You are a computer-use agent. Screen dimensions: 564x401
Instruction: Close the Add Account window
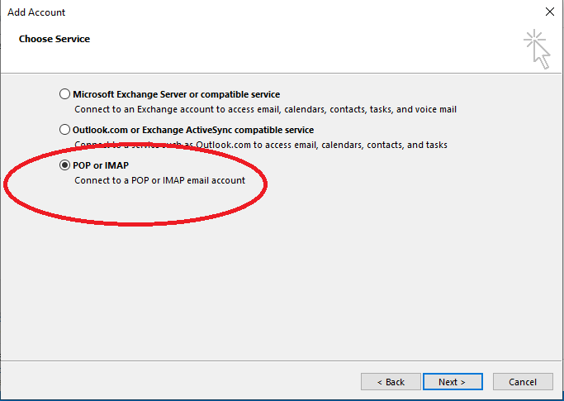click(x=550, y=12)
